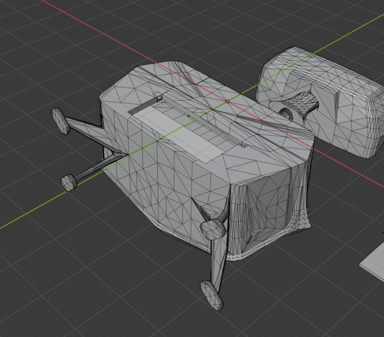This screenshot has height=337, width=384.
Task: Click the orange origin dot on the mesh
Action: pyautogui.click(x=227, y=101)
